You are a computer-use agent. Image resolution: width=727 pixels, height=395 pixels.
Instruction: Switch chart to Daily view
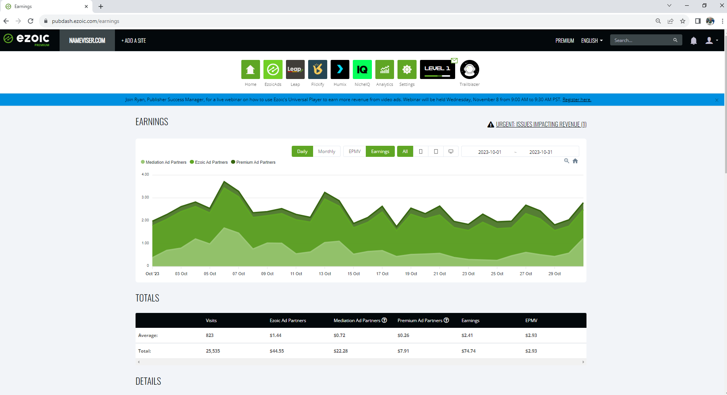click(x=302, y=152)
